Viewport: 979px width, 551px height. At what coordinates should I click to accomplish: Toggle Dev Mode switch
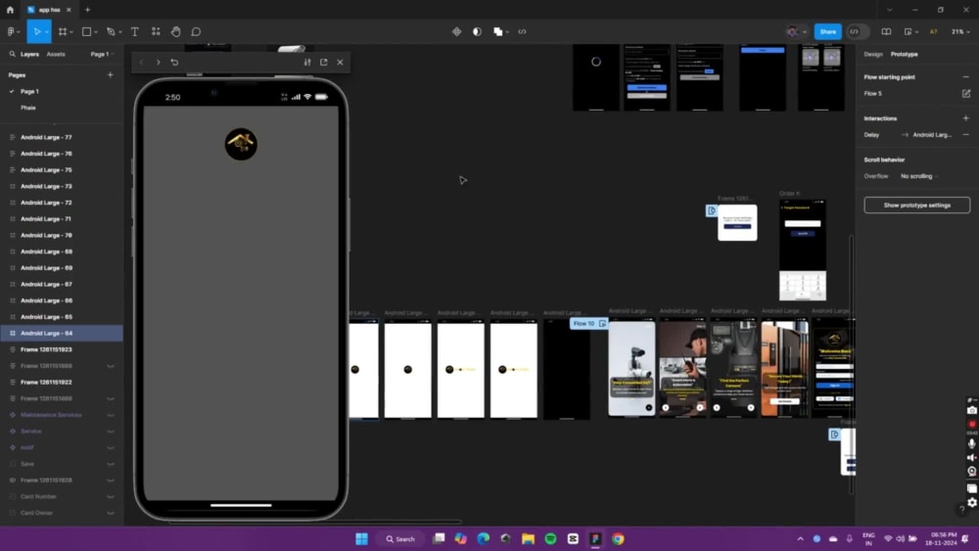click(x=858, y=32)
